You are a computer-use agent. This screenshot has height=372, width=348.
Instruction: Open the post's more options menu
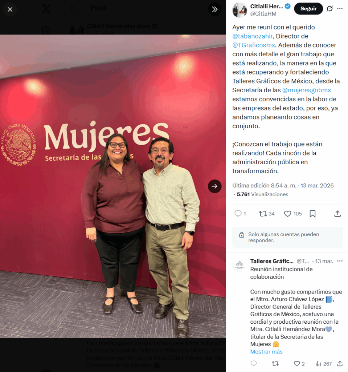tap(340, 9)
